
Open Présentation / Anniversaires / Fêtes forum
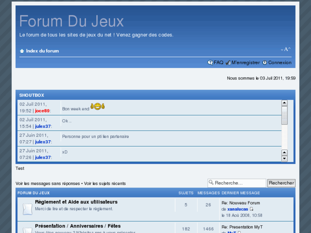pyautogui.click(x=78, y=226)
